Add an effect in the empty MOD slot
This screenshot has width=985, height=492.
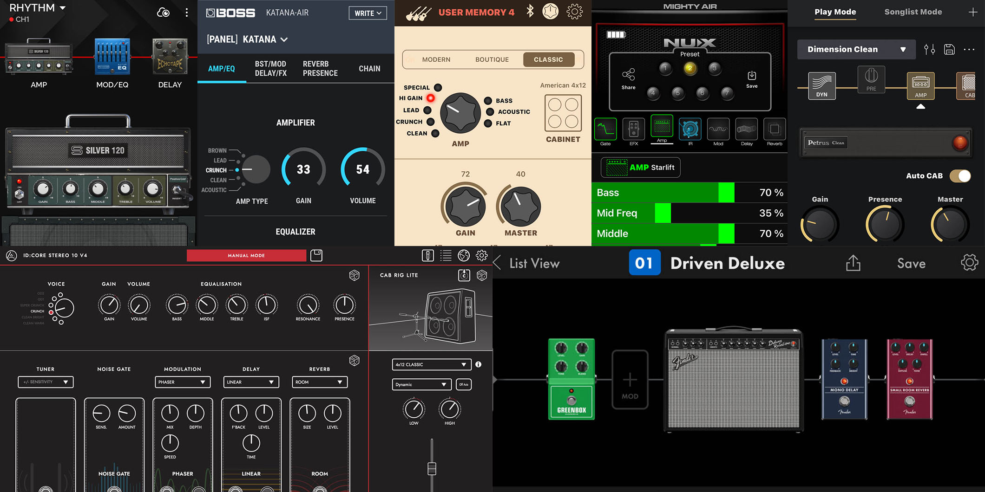click(630, 380)
